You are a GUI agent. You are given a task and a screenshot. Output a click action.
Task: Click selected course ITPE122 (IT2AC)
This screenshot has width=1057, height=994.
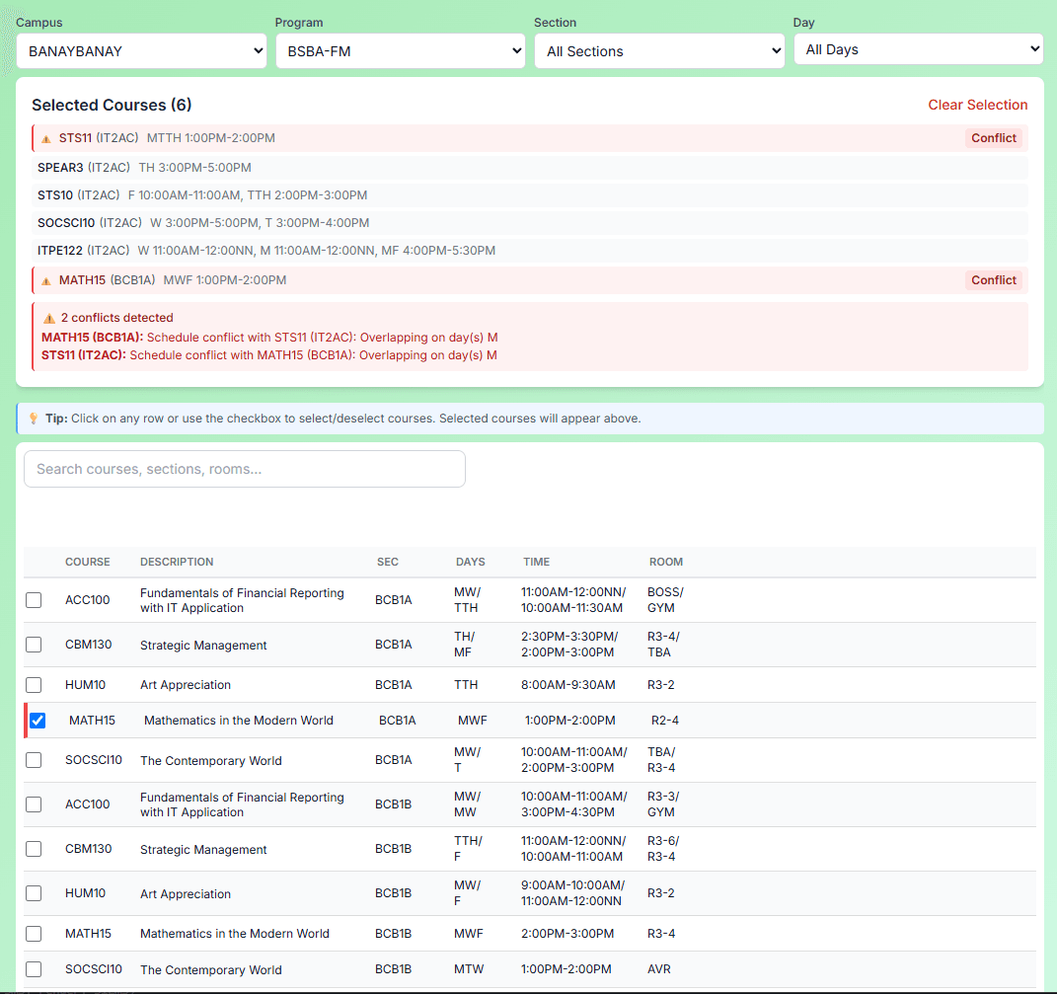click(x=529, y=251)
